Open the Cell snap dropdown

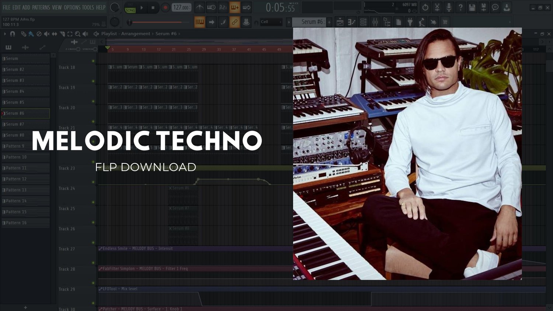click(x=271, y=22)
